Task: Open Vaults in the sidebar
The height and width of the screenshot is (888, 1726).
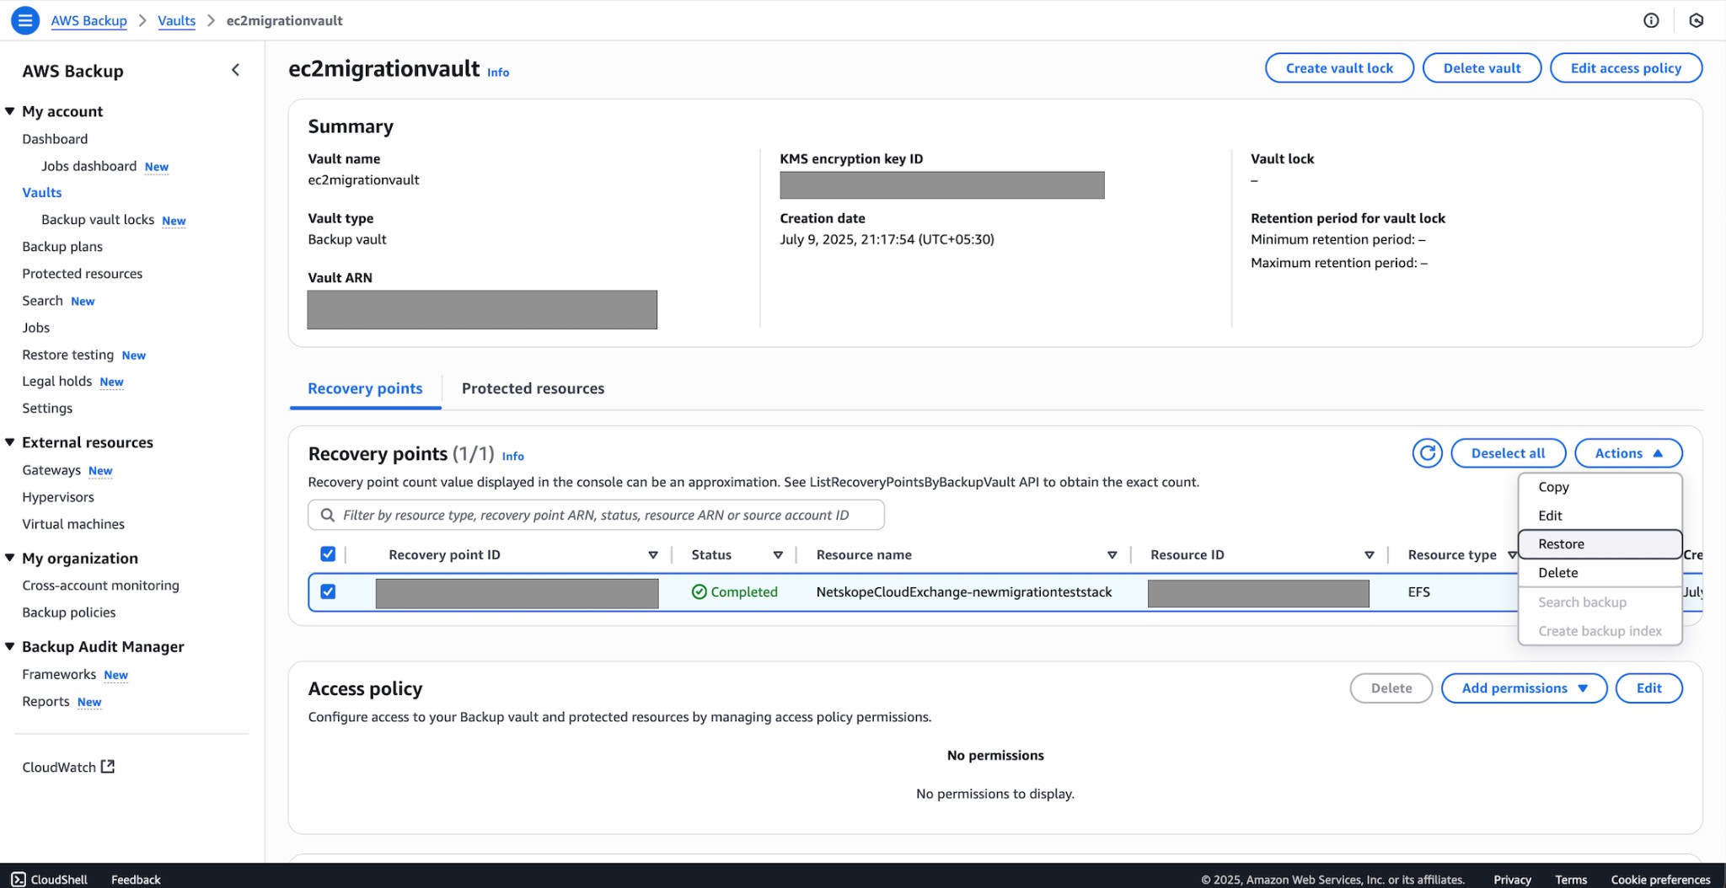Action: tap(42, 193)
